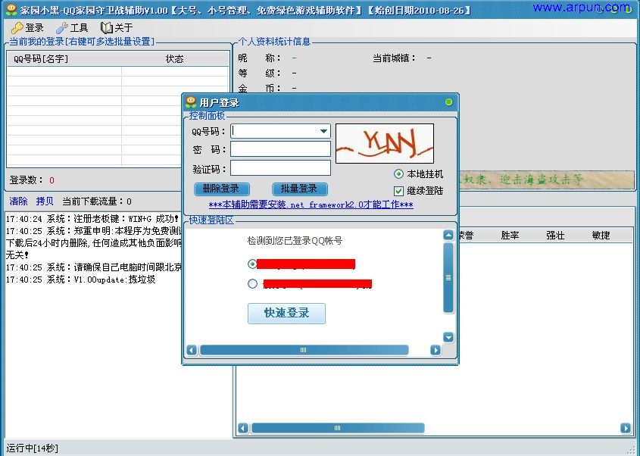Click the 状态 column header
The height and width of the screenshot is (456, 640).
[175, 59]
